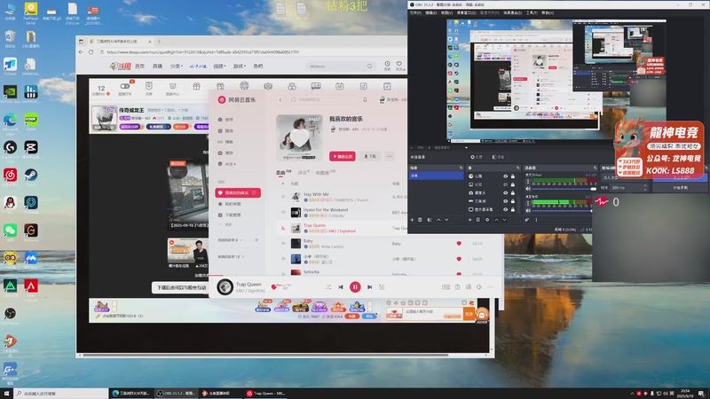Image resolution: width=710 pixels, height=399 pixels.
Task: Select the songs tab in playlist
Action: [x=283, y=172]
